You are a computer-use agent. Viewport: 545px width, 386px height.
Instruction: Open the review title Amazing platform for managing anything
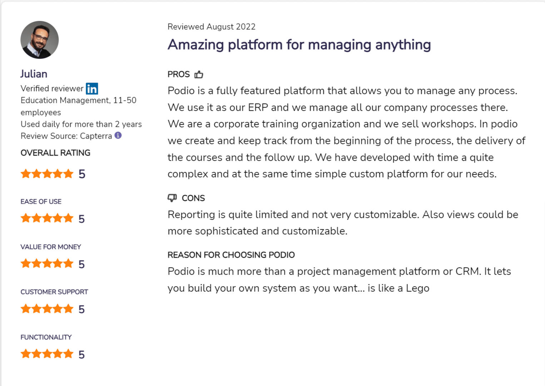[x=299, y=45]
